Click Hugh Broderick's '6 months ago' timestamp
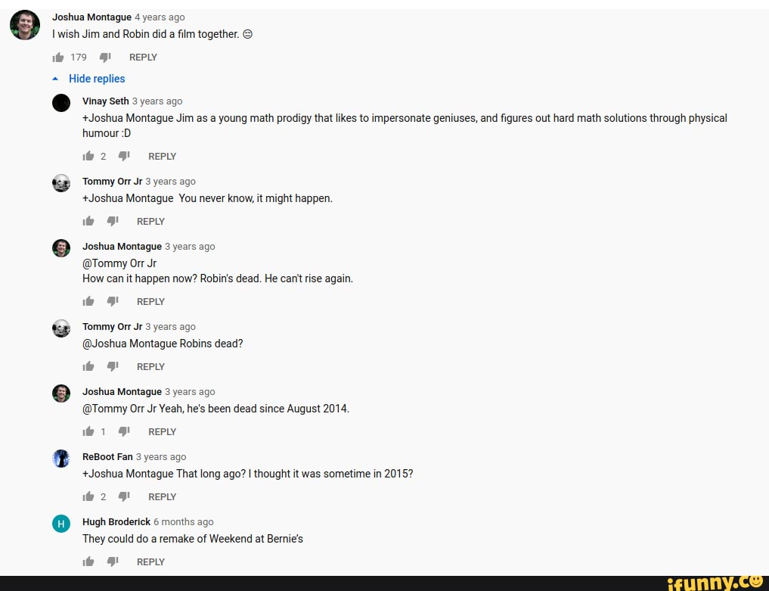The width and height of the screenshot is (769, 591). pyautogui.click(x=184, y=522)
